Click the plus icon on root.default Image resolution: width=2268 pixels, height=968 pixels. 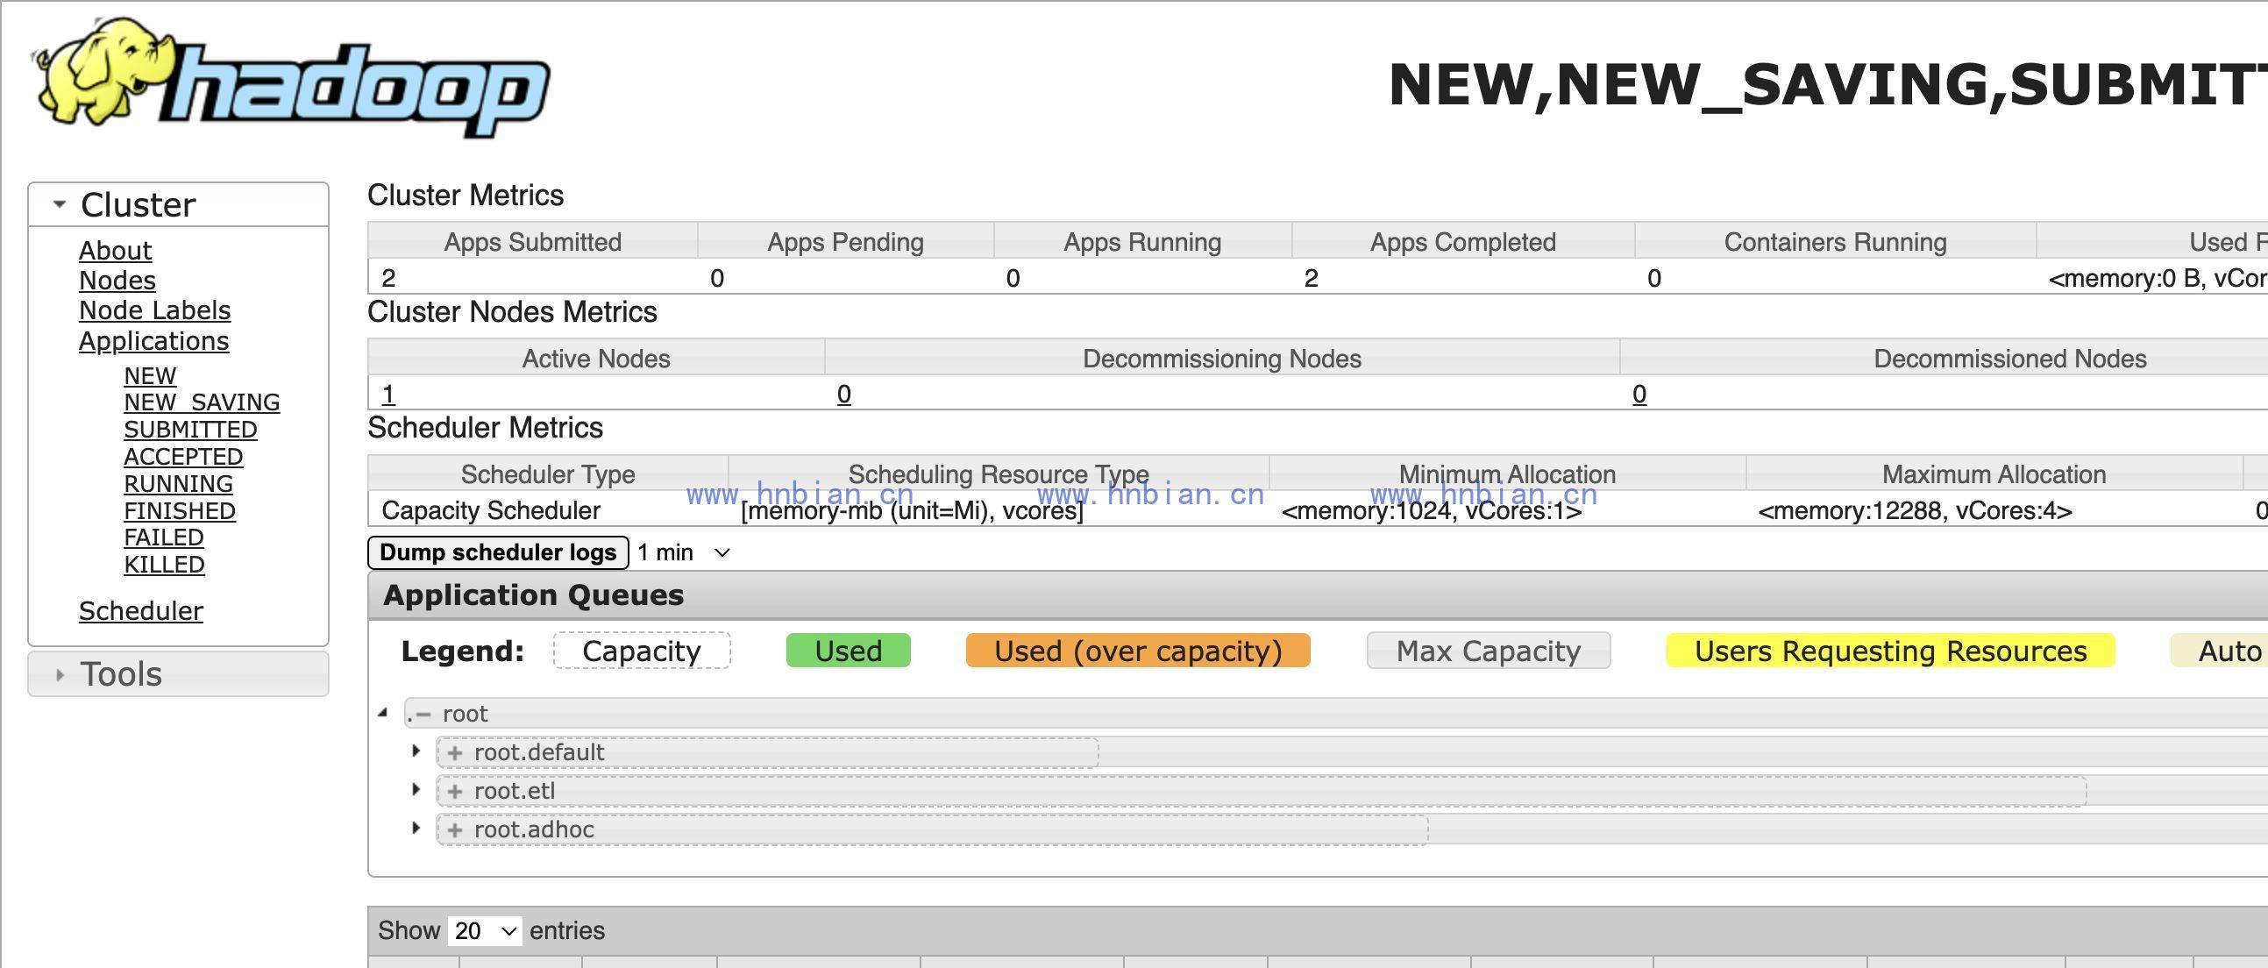[x=454, y=753]
